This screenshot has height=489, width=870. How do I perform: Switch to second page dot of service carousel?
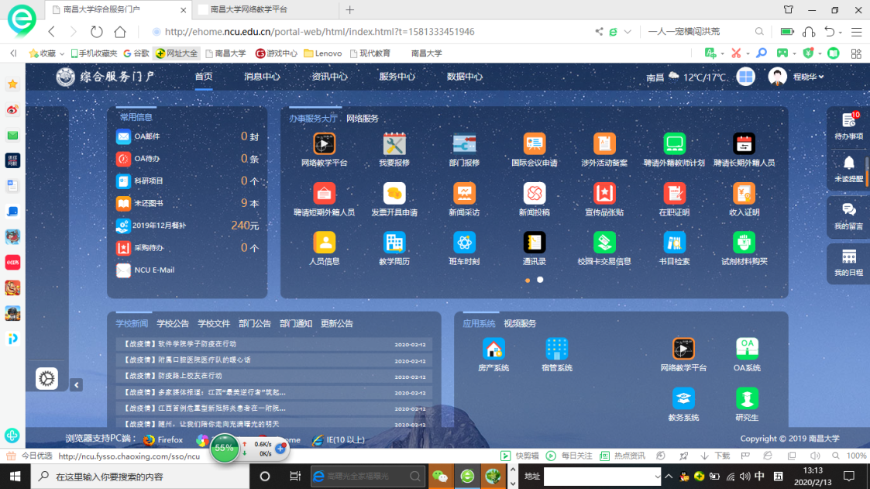coord(540,280)
